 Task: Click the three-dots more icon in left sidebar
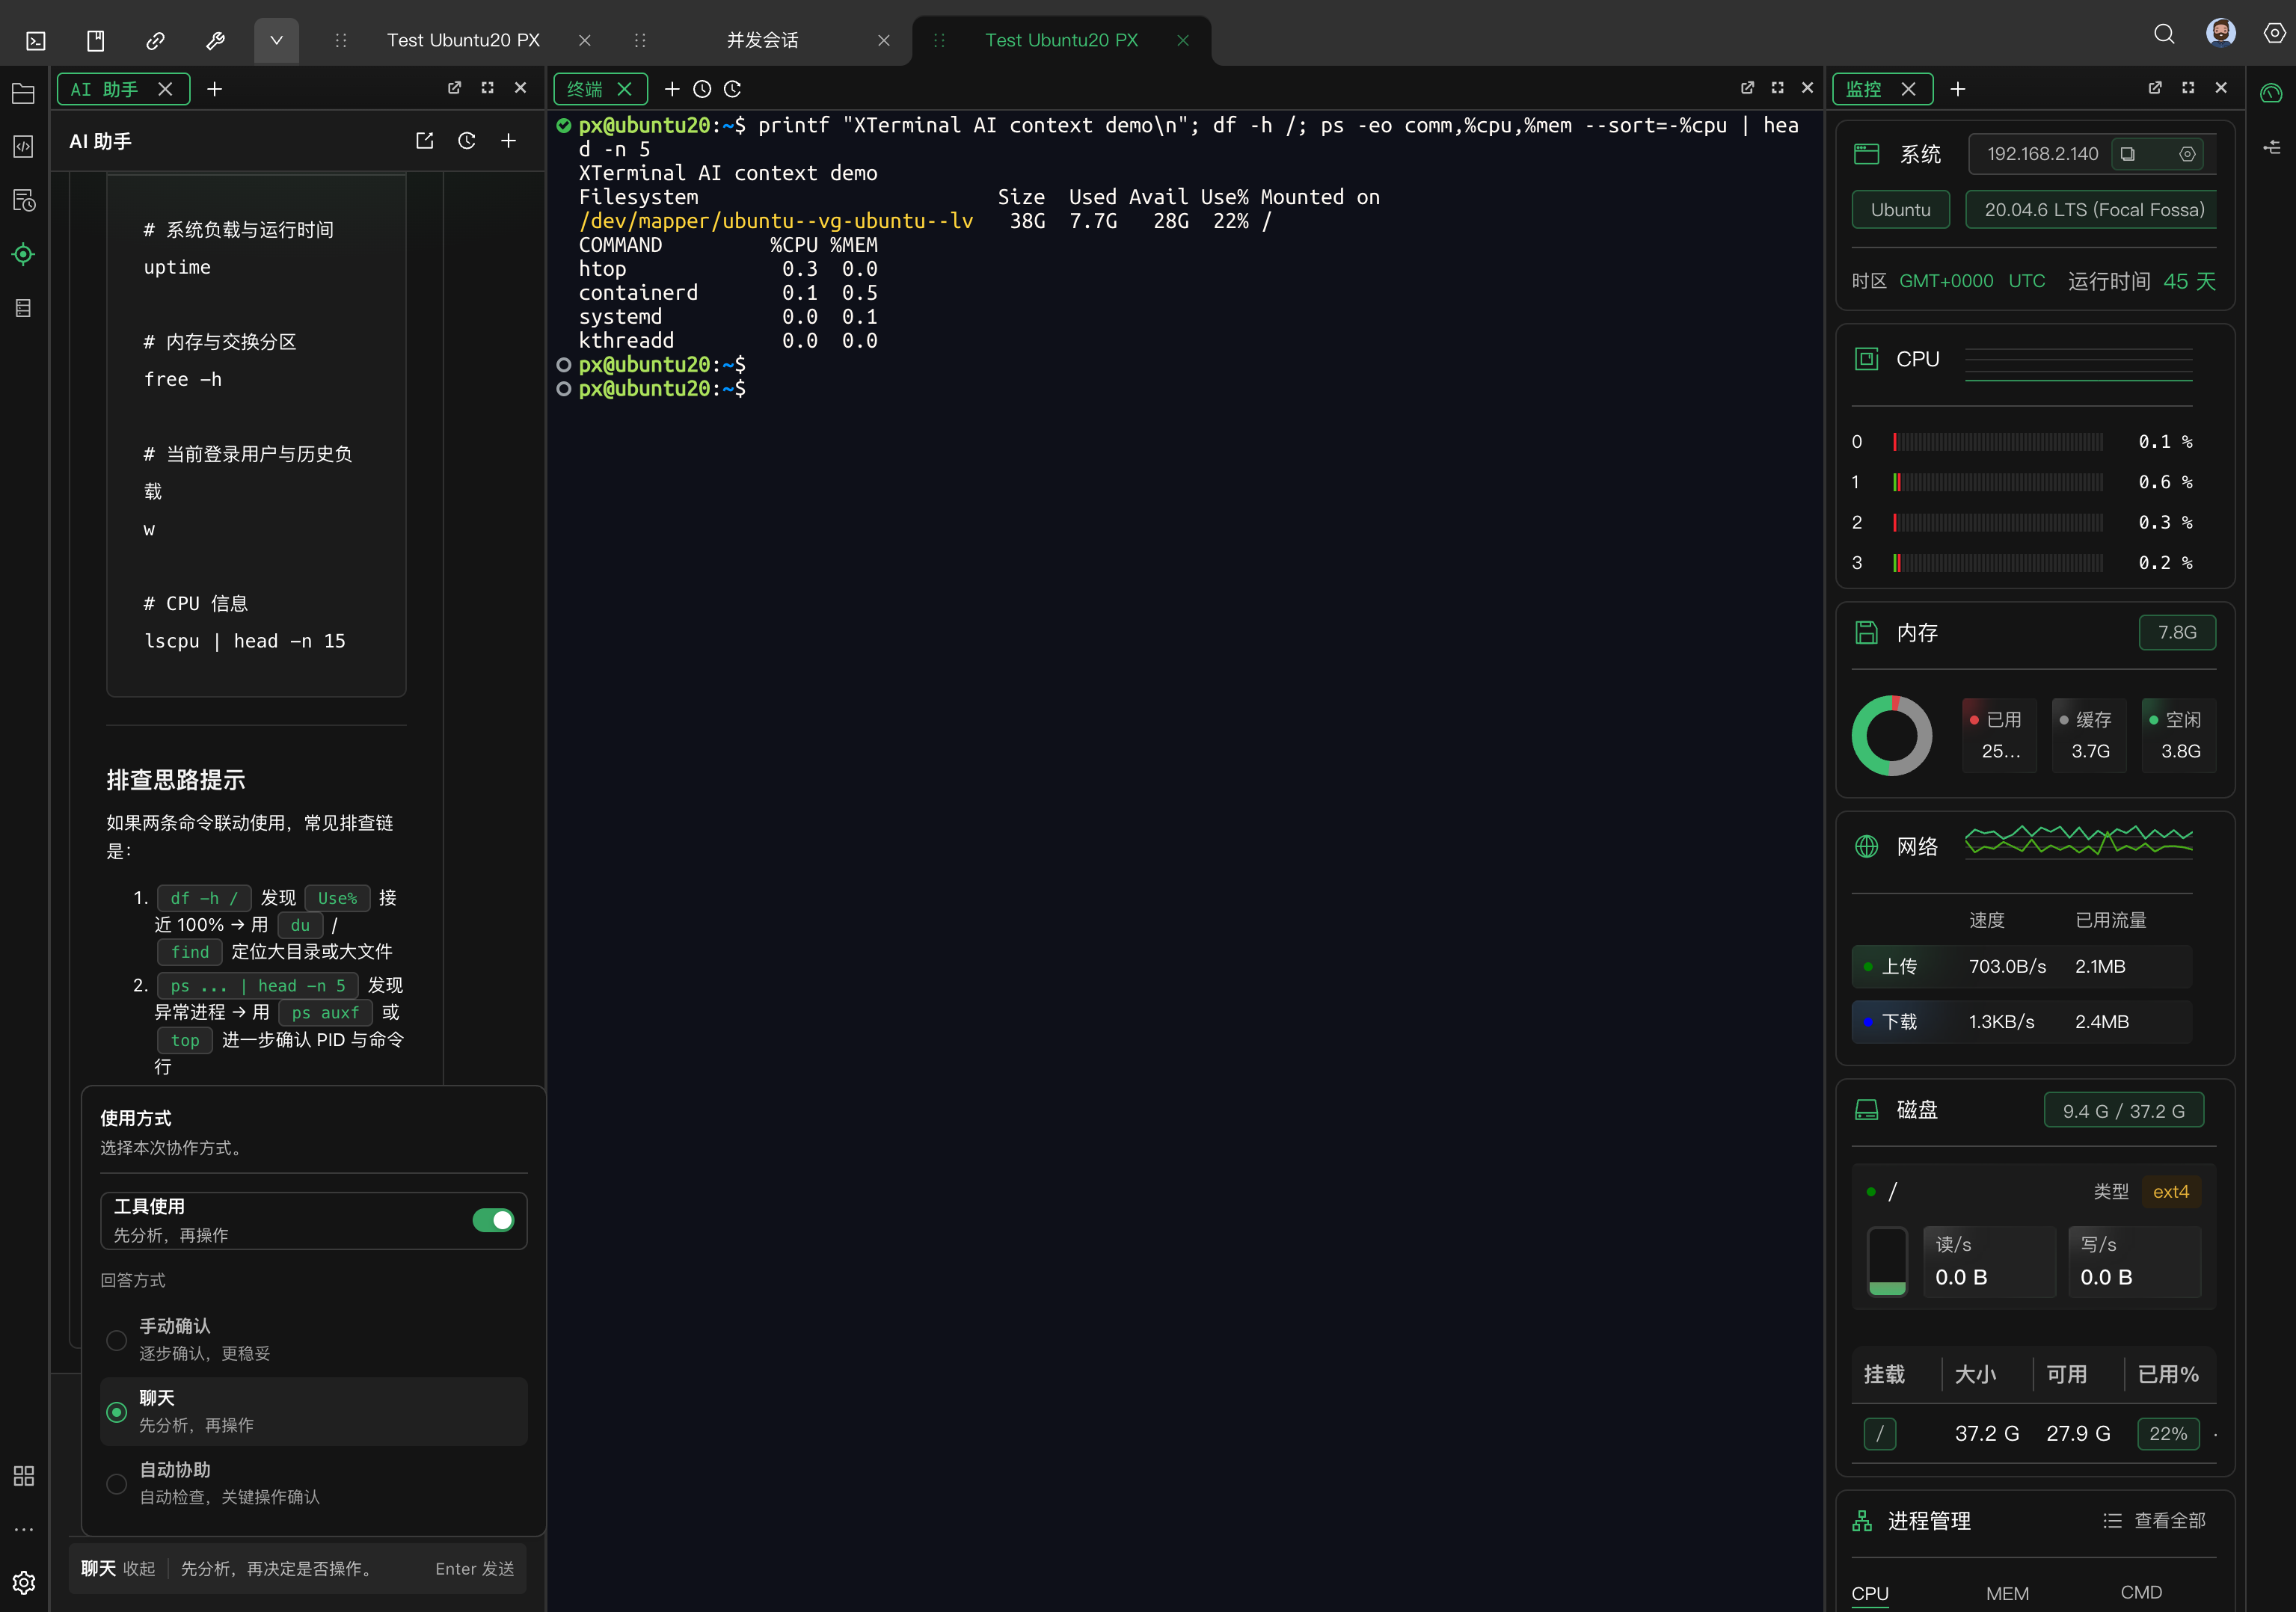24,1529
